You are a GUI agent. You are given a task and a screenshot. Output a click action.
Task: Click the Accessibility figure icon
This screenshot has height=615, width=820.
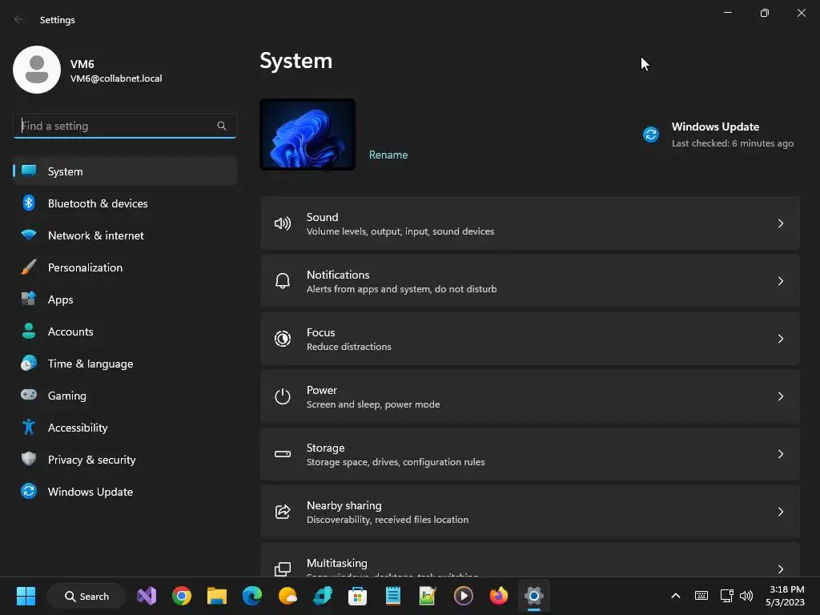point(29,428)
